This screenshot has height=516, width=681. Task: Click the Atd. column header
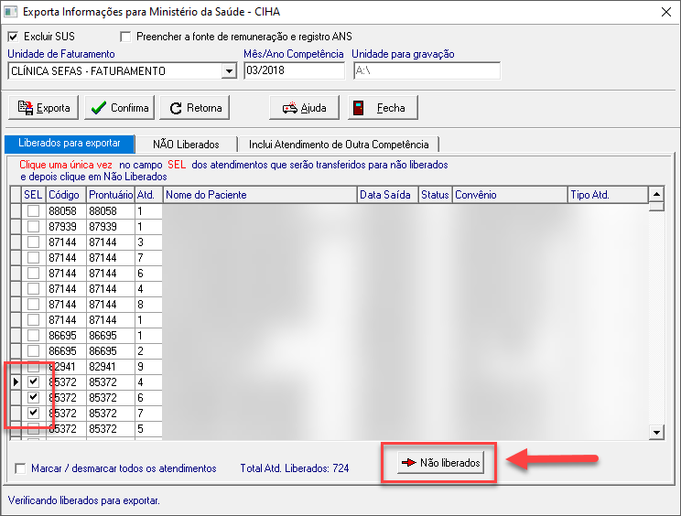148,195
